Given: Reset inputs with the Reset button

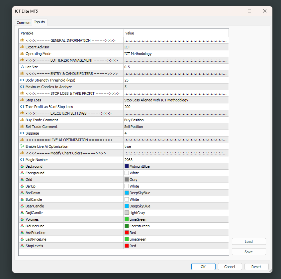Looking at the screenshot, I should point(256,267).
